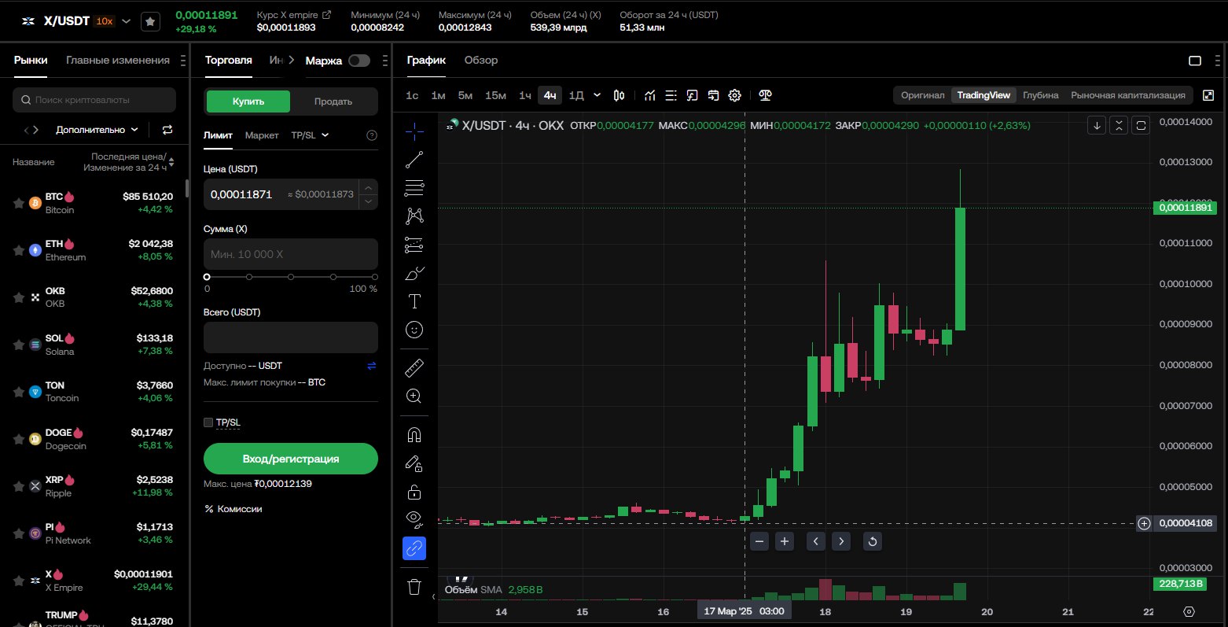
Task: Open the Комиссии fees link
Action: (x=233, y=509)
